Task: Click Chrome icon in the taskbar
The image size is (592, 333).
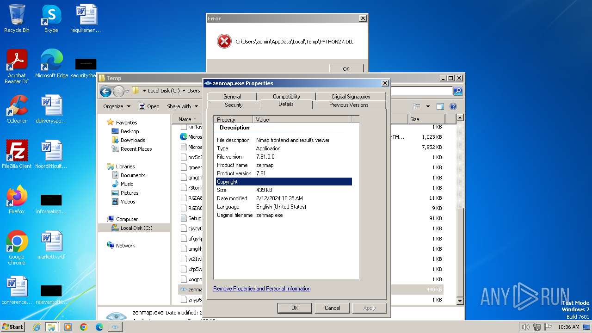Action: coord(83,327)
